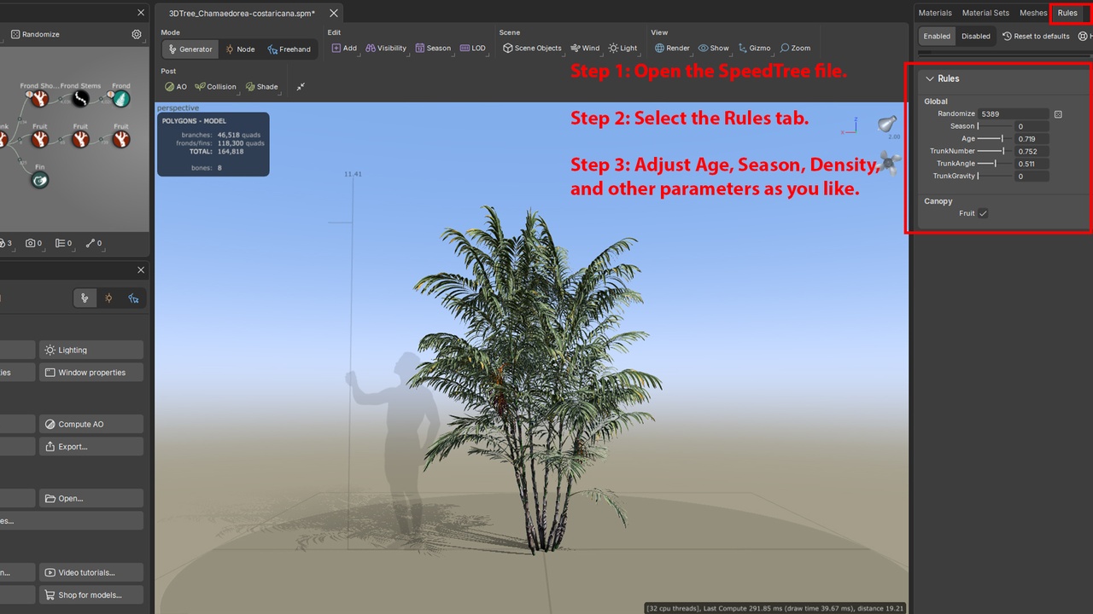Toggle Wind in the Scene toolbar
The image size is (1093, 614).
click(x=585, y=48)
